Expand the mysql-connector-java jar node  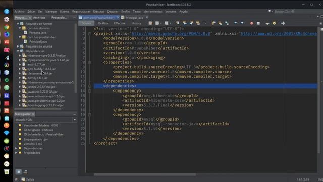[x=20, y=60]
